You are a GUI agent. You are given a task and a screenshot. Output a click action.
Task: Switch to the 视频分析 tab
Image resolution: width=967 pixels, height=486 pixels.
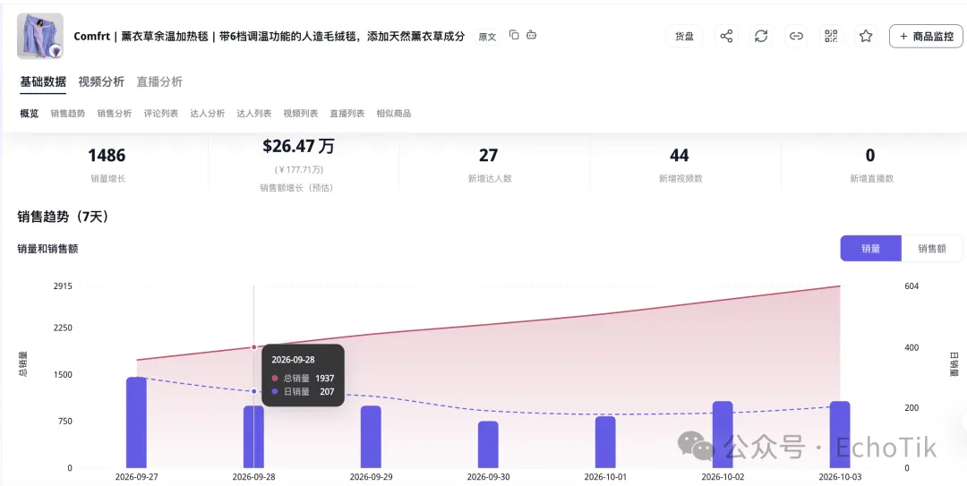click(x=101, y=82)
